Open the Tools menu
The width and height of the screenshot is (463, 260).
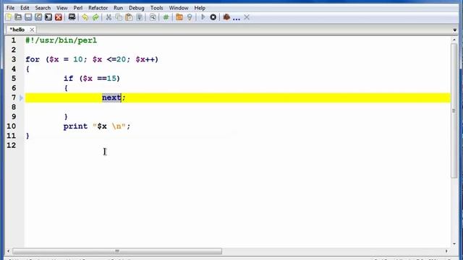coord(157,8)
